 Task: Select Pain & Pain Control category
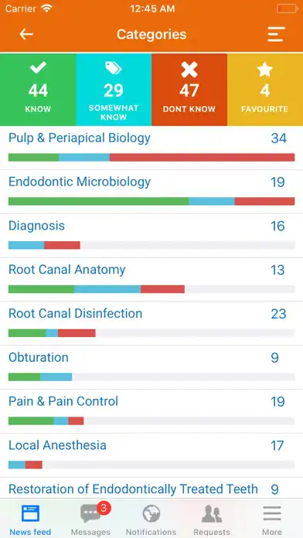[x=151, y=411]
